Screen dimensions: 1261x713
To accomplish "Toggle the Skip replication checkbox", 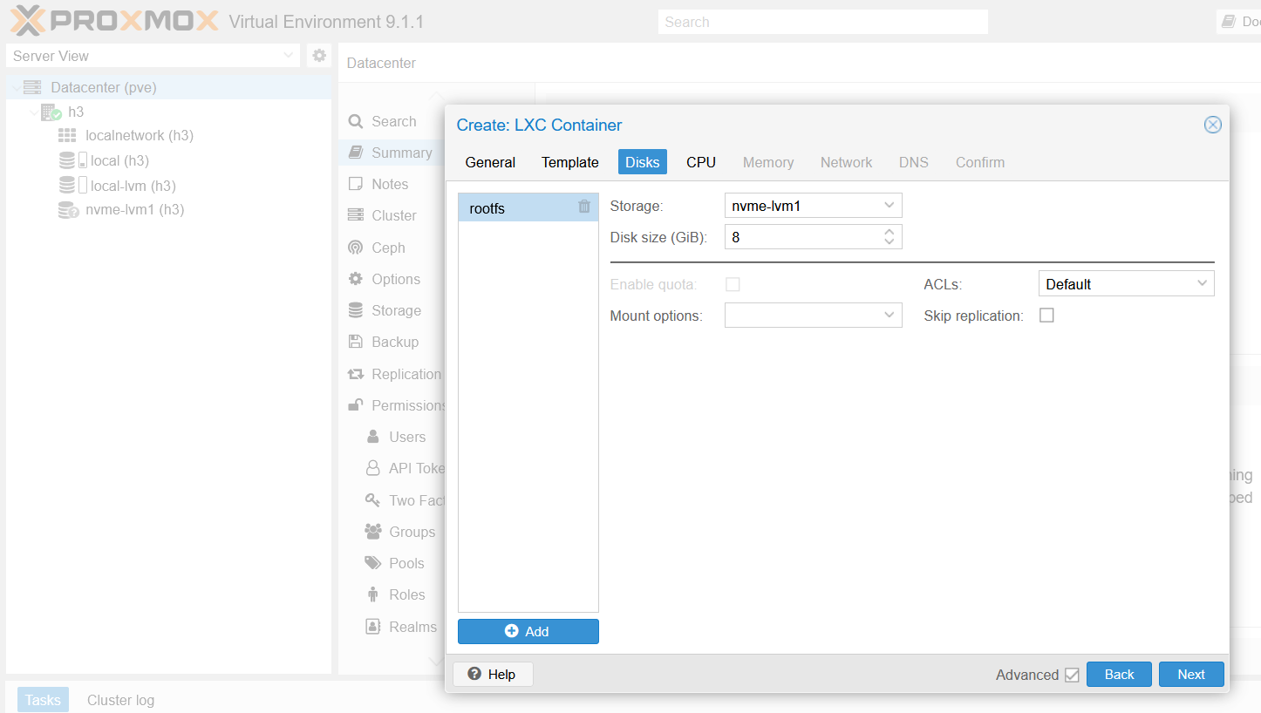I will pos(1046,316).
